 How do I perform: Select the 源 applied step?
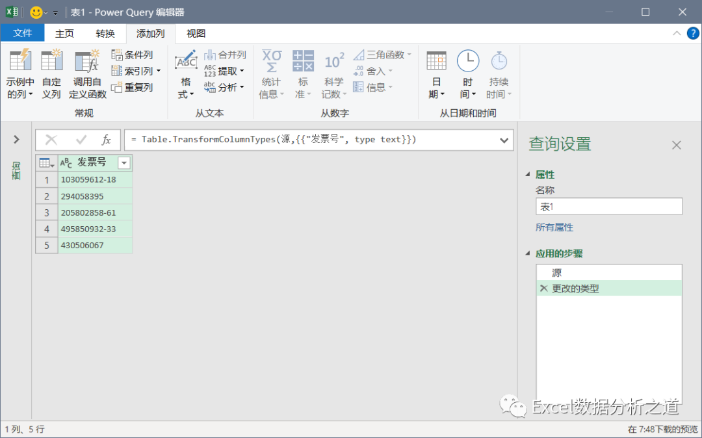point(609,272)
